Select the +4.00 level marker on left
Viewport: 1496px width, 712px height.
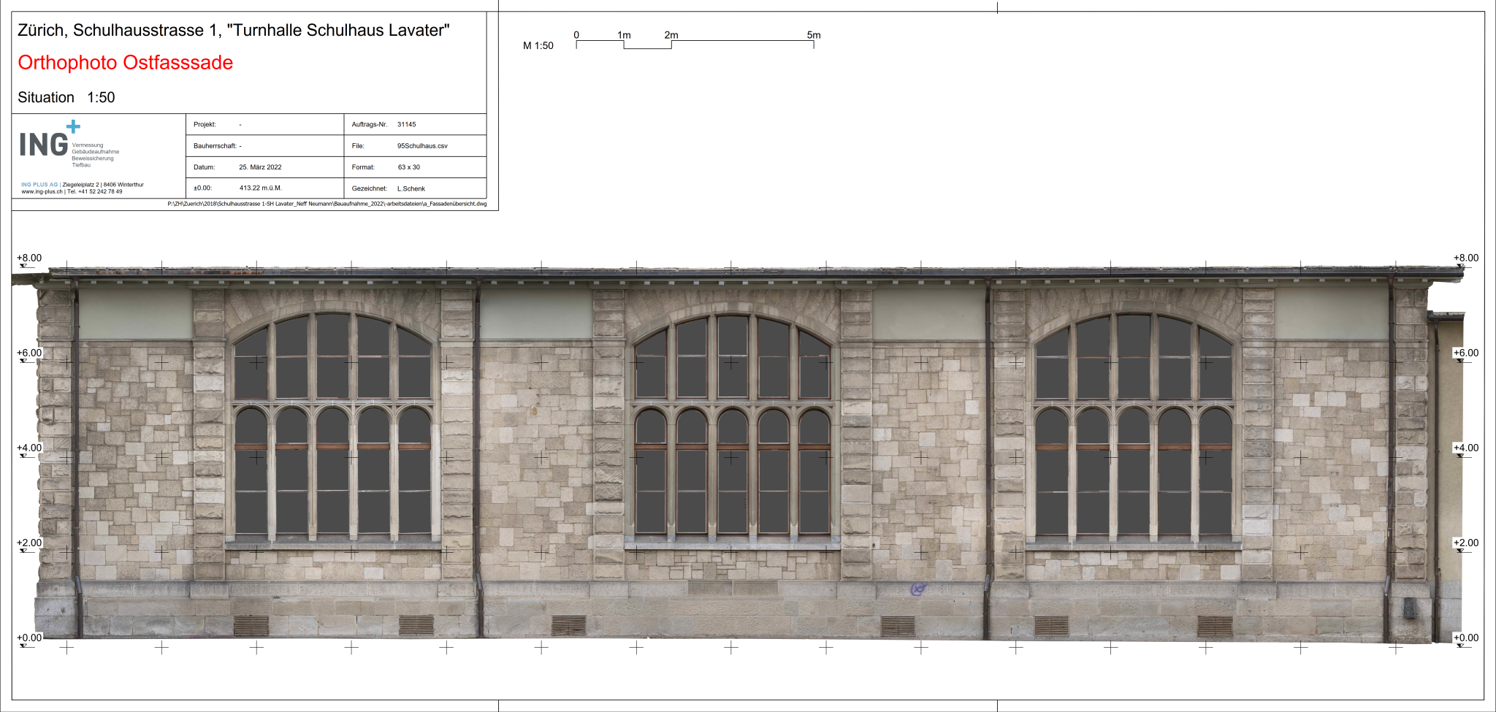(x=29, y=448)
